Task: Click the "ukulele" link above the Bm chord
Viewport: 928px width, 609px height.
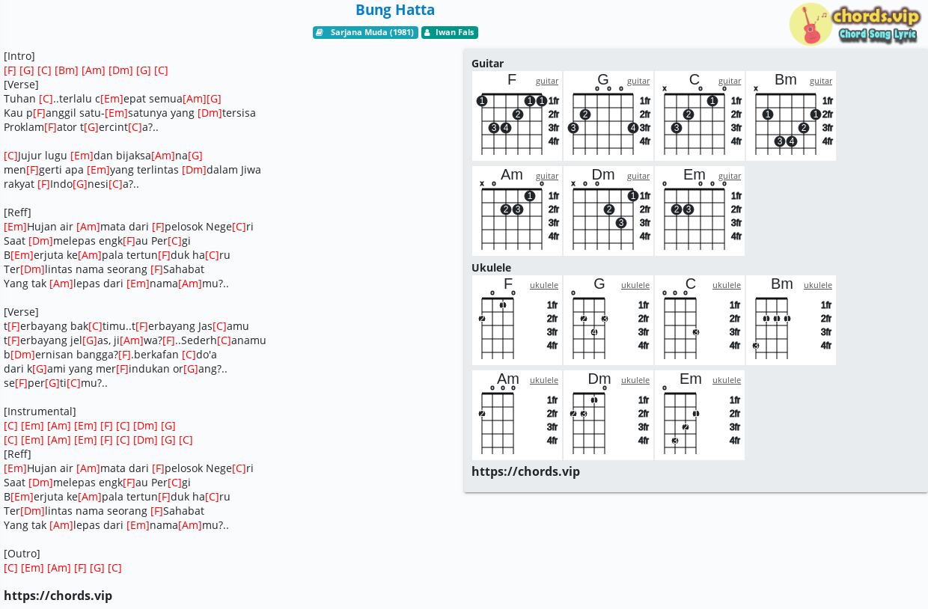Action: 818,285
